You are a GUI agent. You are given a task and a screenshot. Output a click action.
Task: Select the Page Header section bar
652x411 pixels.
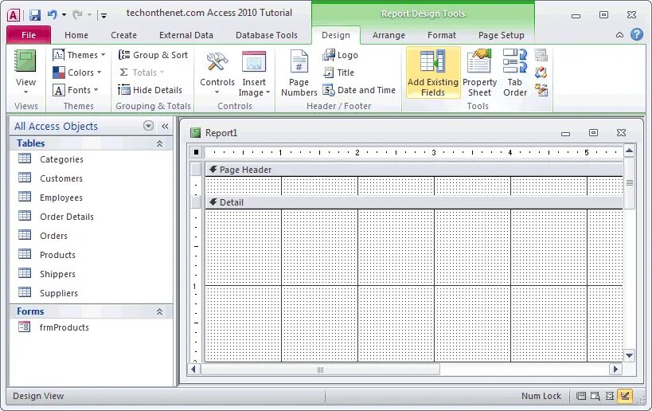(x=414, y=170)
